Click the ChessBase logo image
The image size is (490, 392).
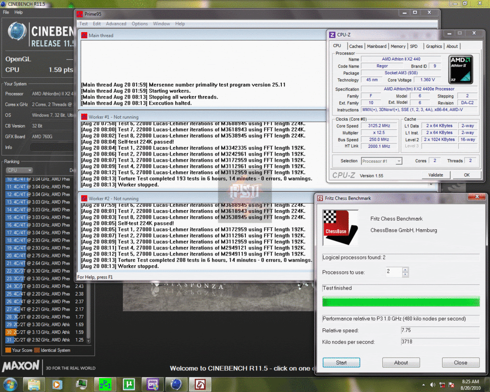(x=340, y=227)
